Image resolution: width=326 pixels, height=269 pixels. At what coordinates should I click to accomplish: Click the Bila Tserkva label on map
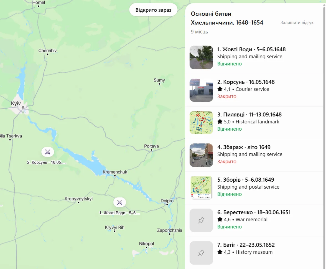pyautogui.click(x=11, y=136)
